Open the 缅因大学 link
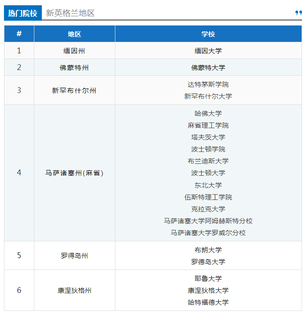 pos(208,51)
